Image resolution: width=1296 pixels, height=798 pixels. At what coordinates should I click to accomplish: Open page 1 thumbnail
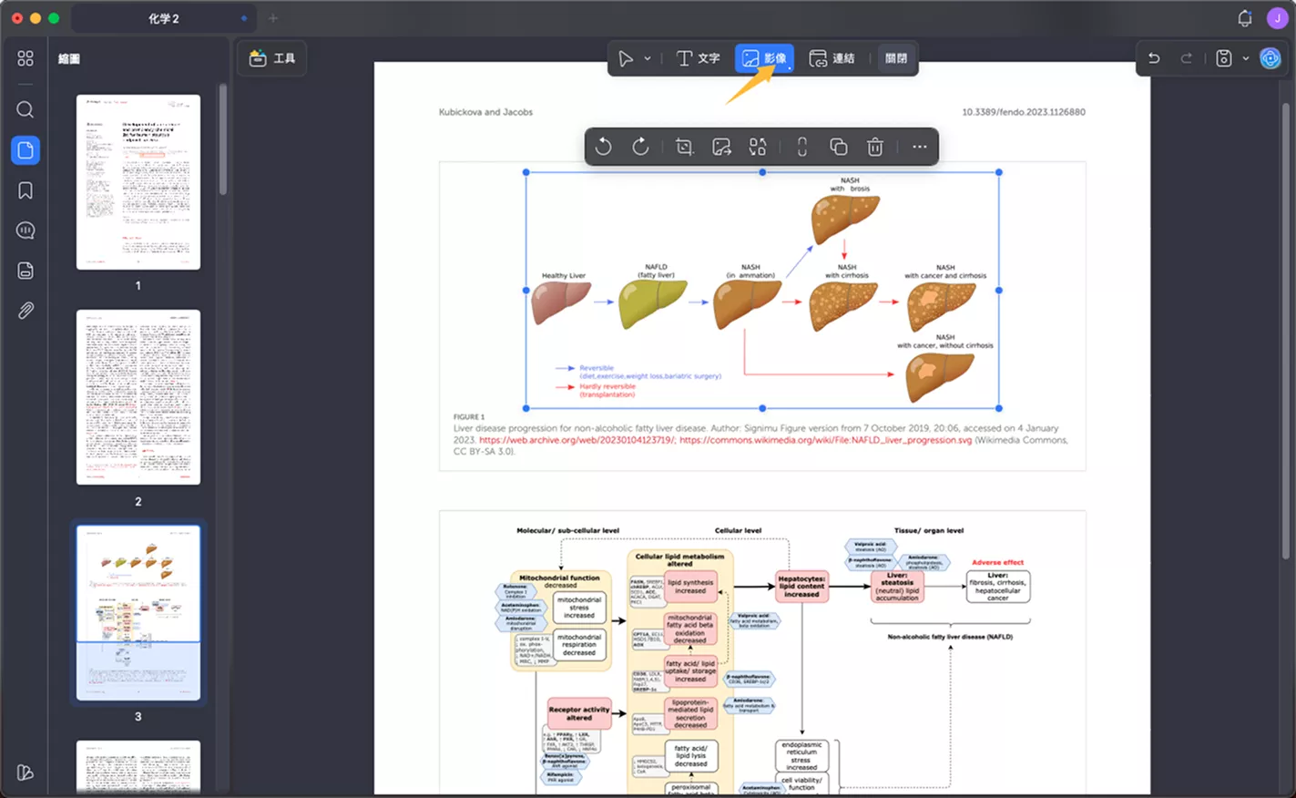[138, 182]
